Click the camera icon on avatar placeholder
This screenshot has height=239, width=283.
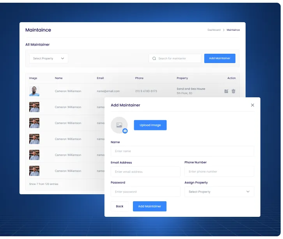click(x=125, y=131)
